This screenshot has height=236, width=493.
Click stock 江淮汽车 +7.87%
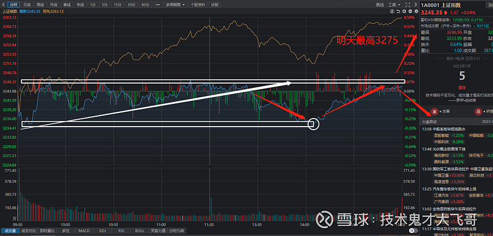point(449,195)
